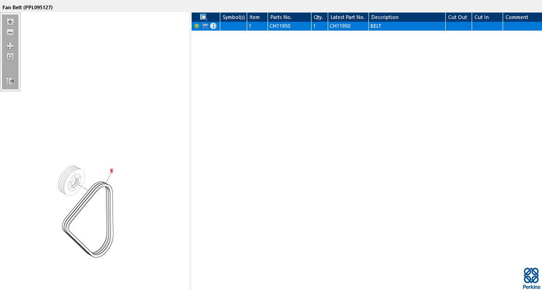The image size is (542, 290).
Task: Sort by the Description column header
Action: [407, 17]
